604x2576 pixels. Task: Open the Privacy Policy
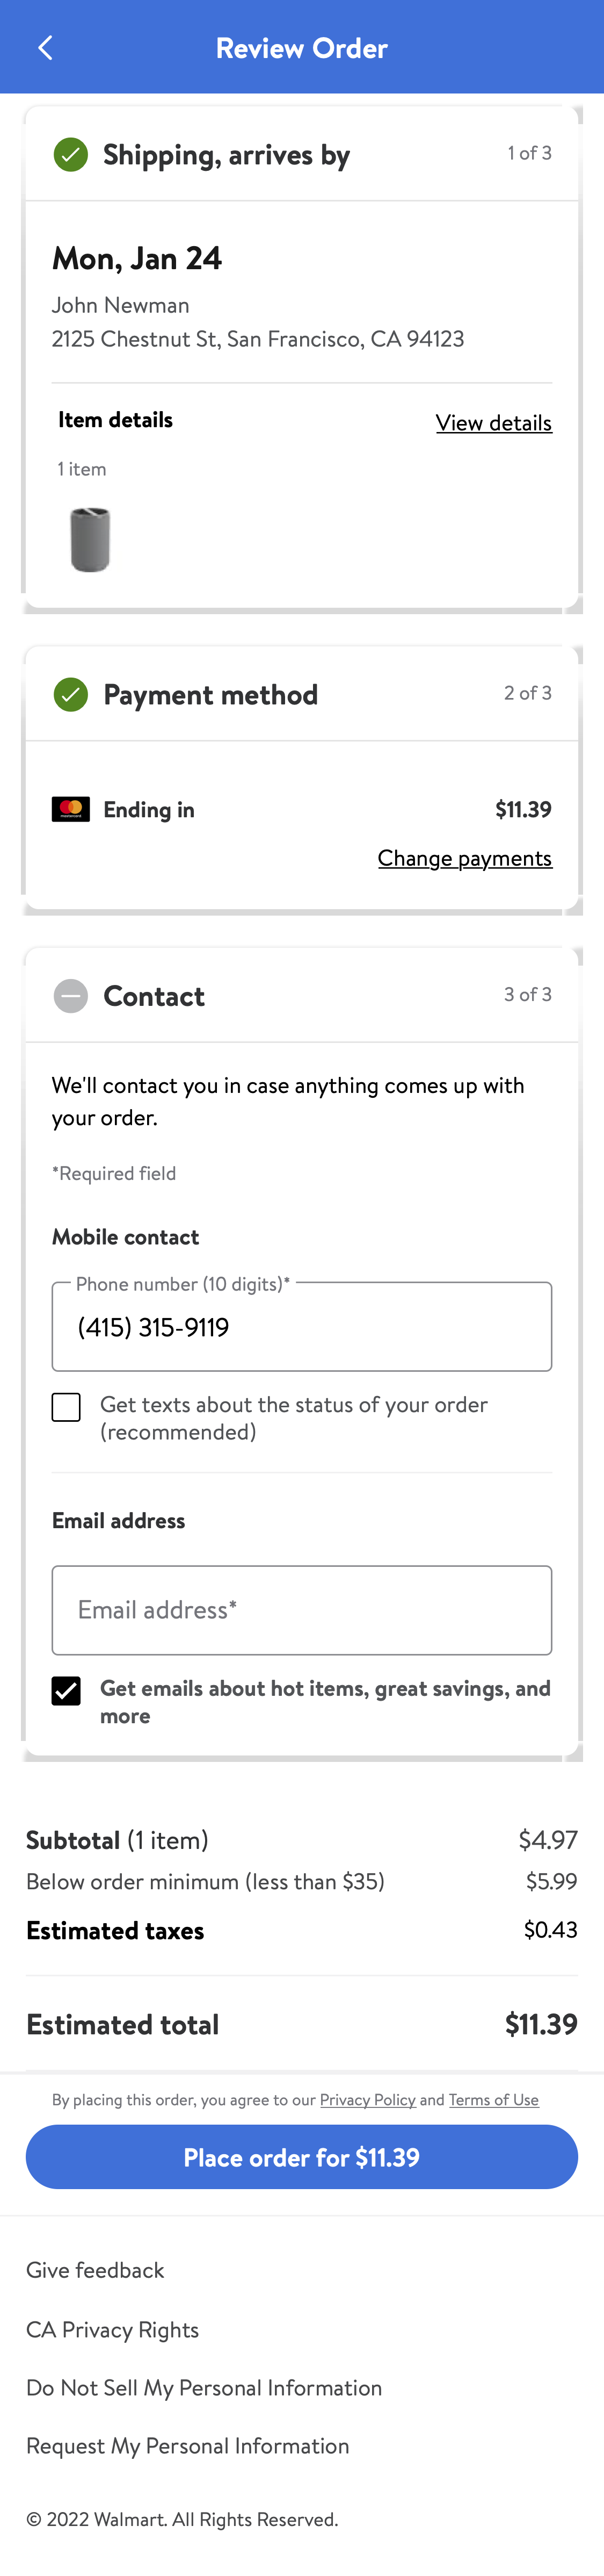(x=368, y=2100)
